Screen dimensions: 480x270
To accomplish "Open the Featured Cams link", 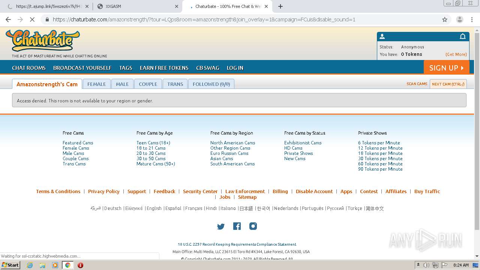I will (x=78, y=143).
